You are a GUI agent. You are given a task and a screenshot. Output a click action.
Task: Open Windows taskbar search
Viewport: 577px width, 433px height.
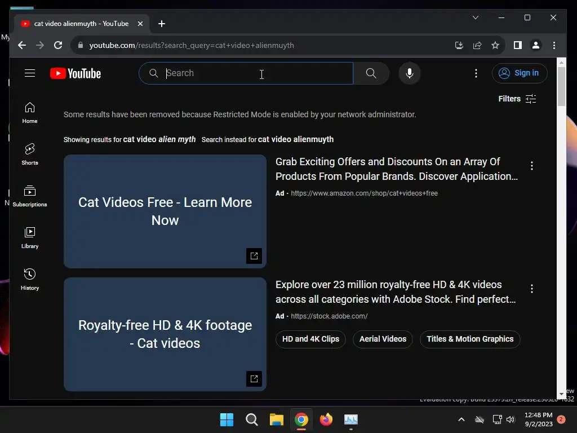point(252,419)
